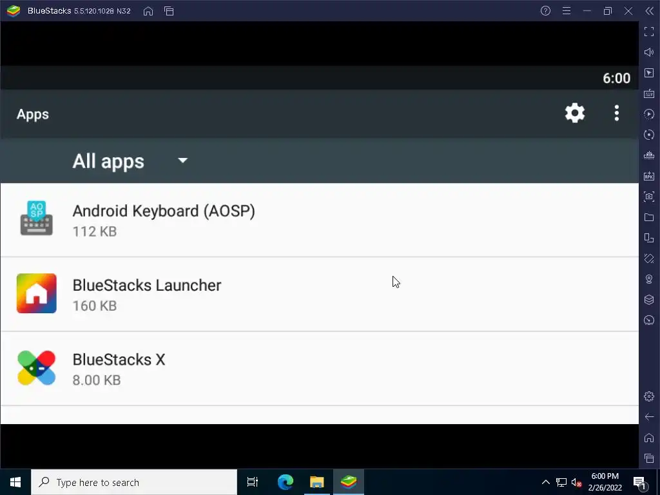Viewport: 660px width, 495px height.
Task: Open the media folder sidebar icon
Action: (x=649, y=217)
